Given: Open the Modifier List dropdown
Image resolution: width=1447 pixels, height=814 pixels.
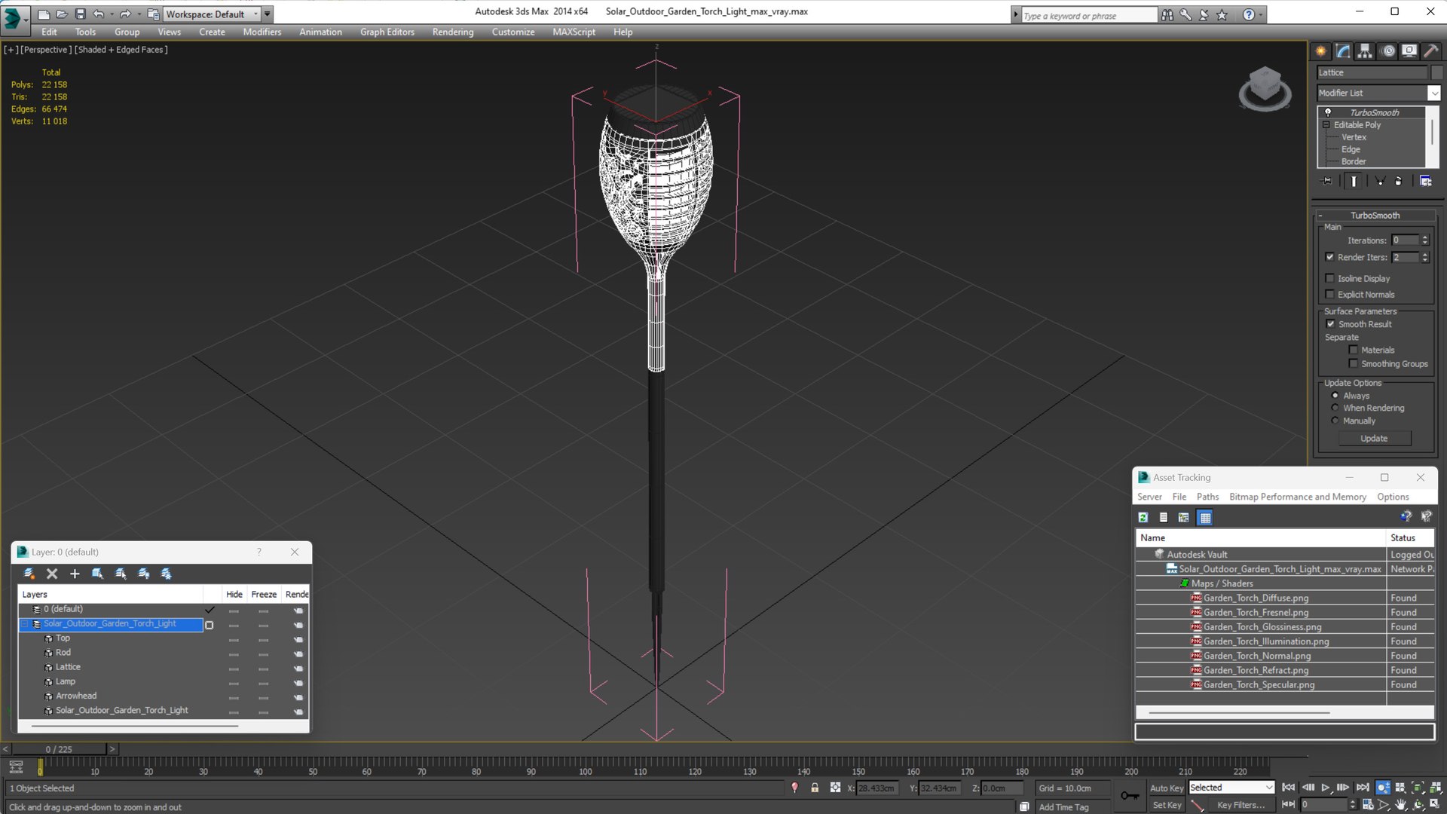Looking at the screenshot, I should click(1433, 93).
